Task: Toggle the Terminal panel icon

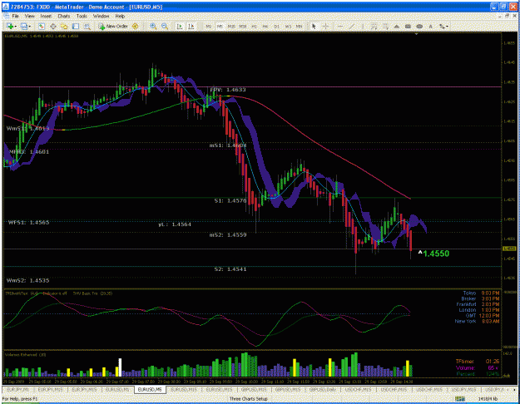Action: tap(76, 26)
